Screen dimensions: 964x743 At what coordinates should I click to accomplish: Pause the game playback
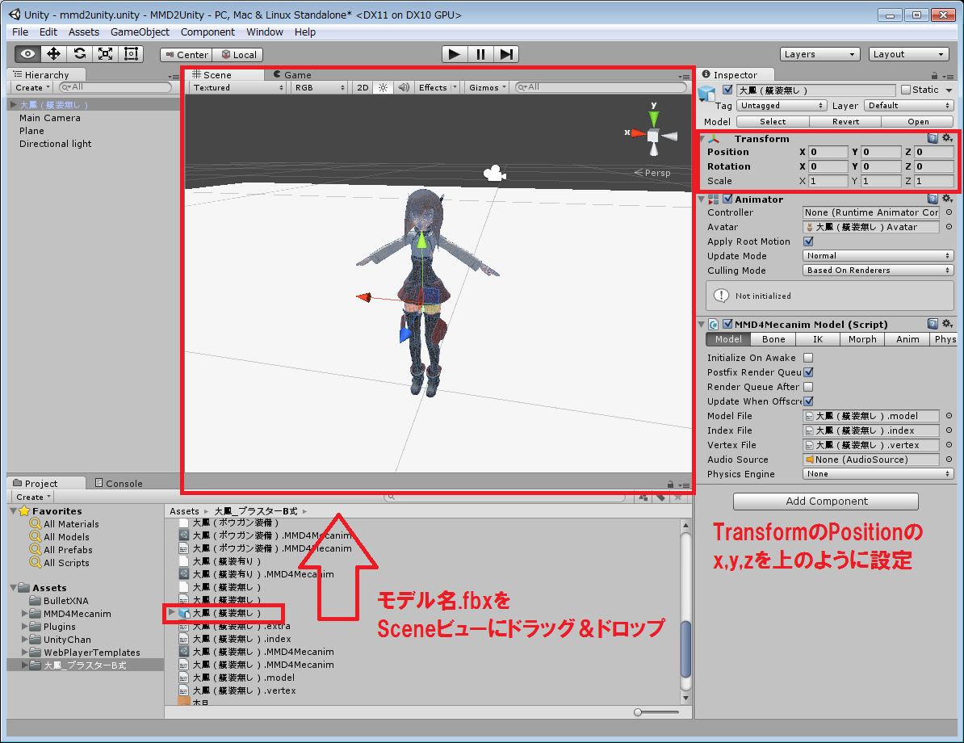480,54
